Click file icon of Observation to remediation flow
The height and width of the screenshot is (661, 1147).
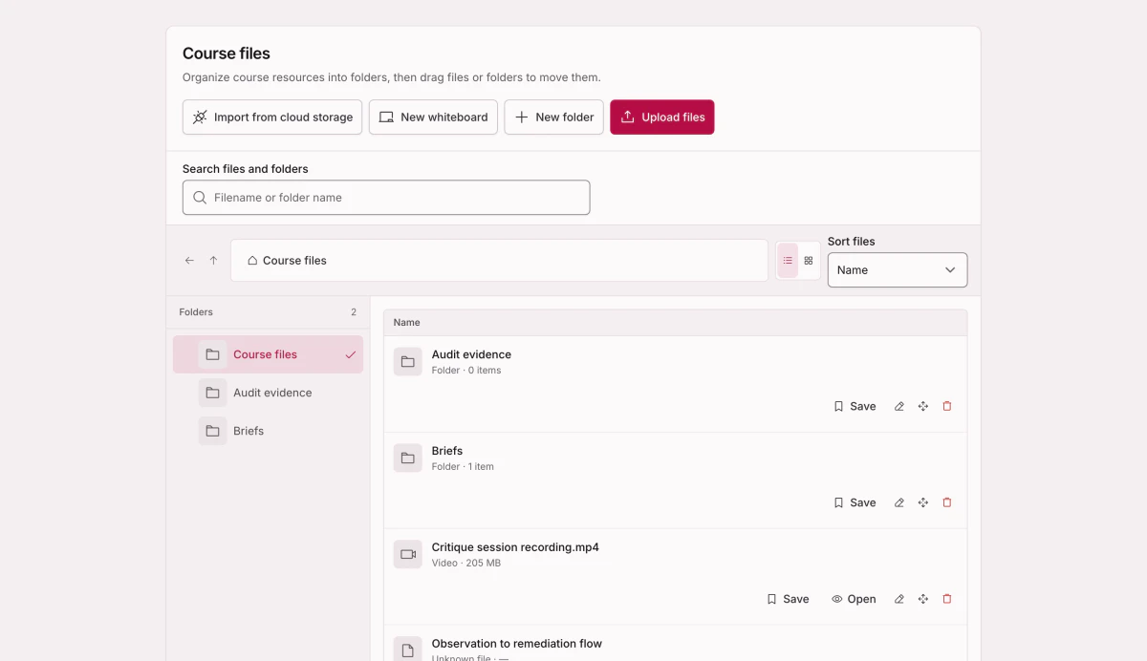click(x=408, y=649)
